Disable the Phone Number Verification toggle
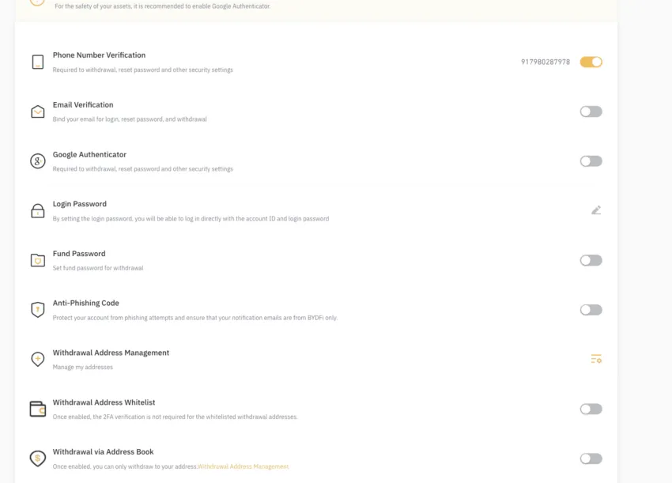This screenshot has width=672, height=483. click(x=591, y=62)
